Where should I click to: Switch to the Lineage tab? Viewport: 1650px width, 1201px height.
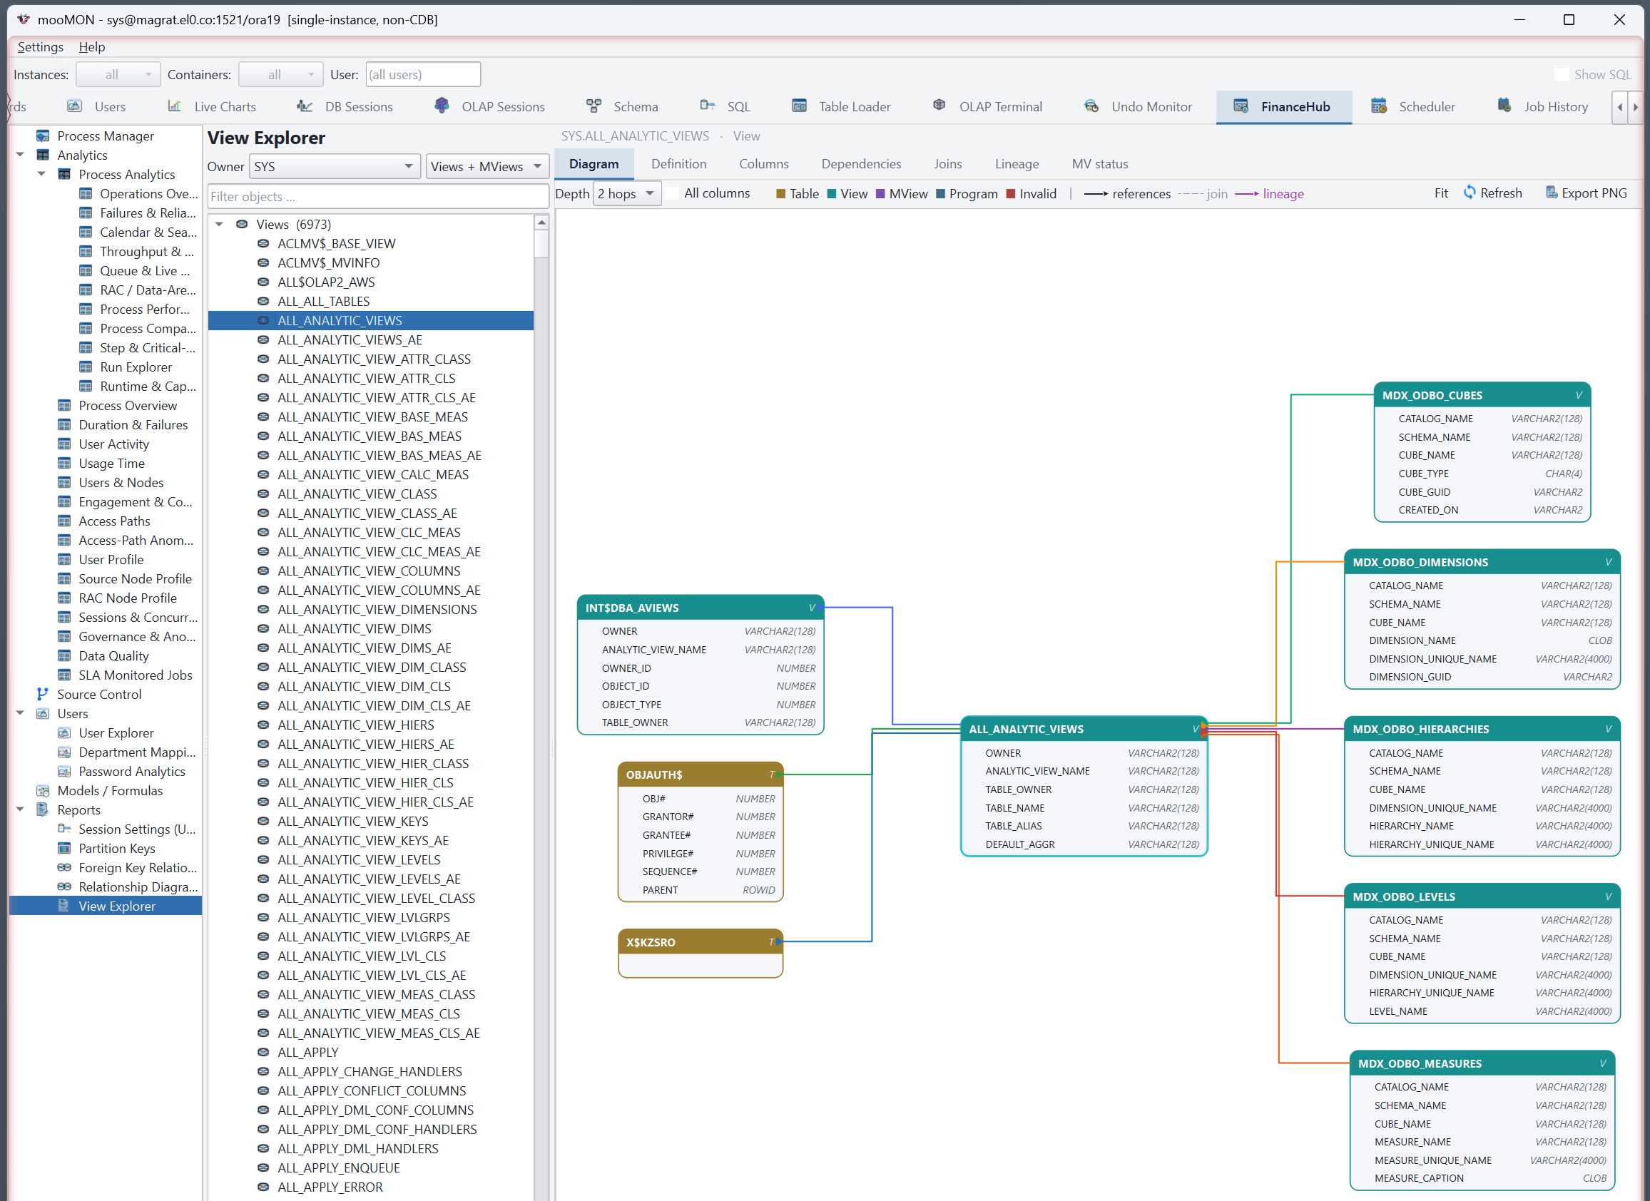pos(1017,163)
